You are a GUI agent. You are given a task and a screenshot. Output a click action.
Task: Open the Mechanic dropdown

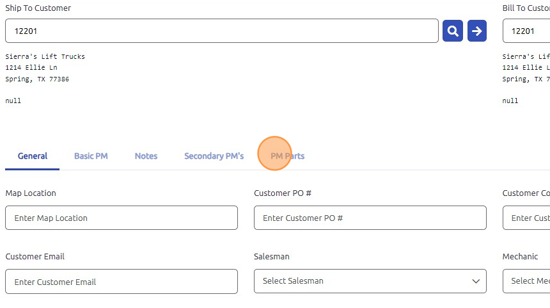click(526, 281)
